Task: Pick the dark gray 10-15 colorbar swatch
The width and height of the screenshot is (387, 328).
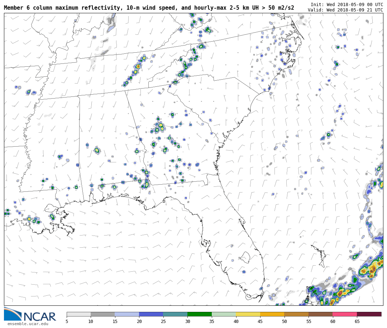Action: click(x=102, y=314)
